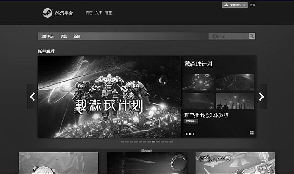
Task: Click the download icon on install button
Action: [x=226, y=5]
